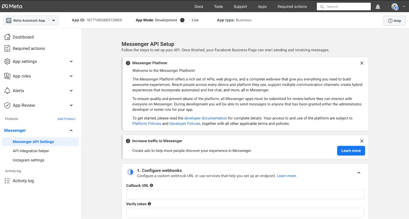409x219 pixels.
Task: Select Messenger API Settings in sidebar
Action: 40,142
